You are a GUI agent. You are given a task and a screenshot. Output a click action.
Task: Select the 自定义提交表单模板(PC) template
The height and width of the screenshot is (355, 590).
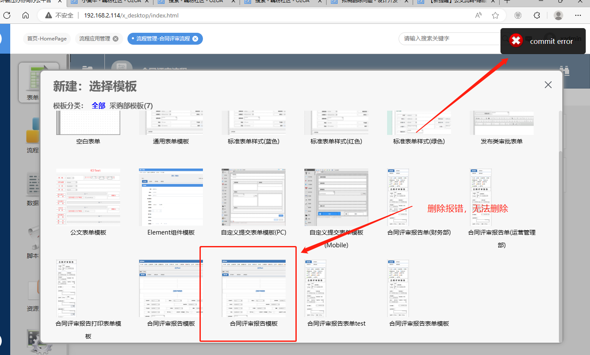(254, 202)
